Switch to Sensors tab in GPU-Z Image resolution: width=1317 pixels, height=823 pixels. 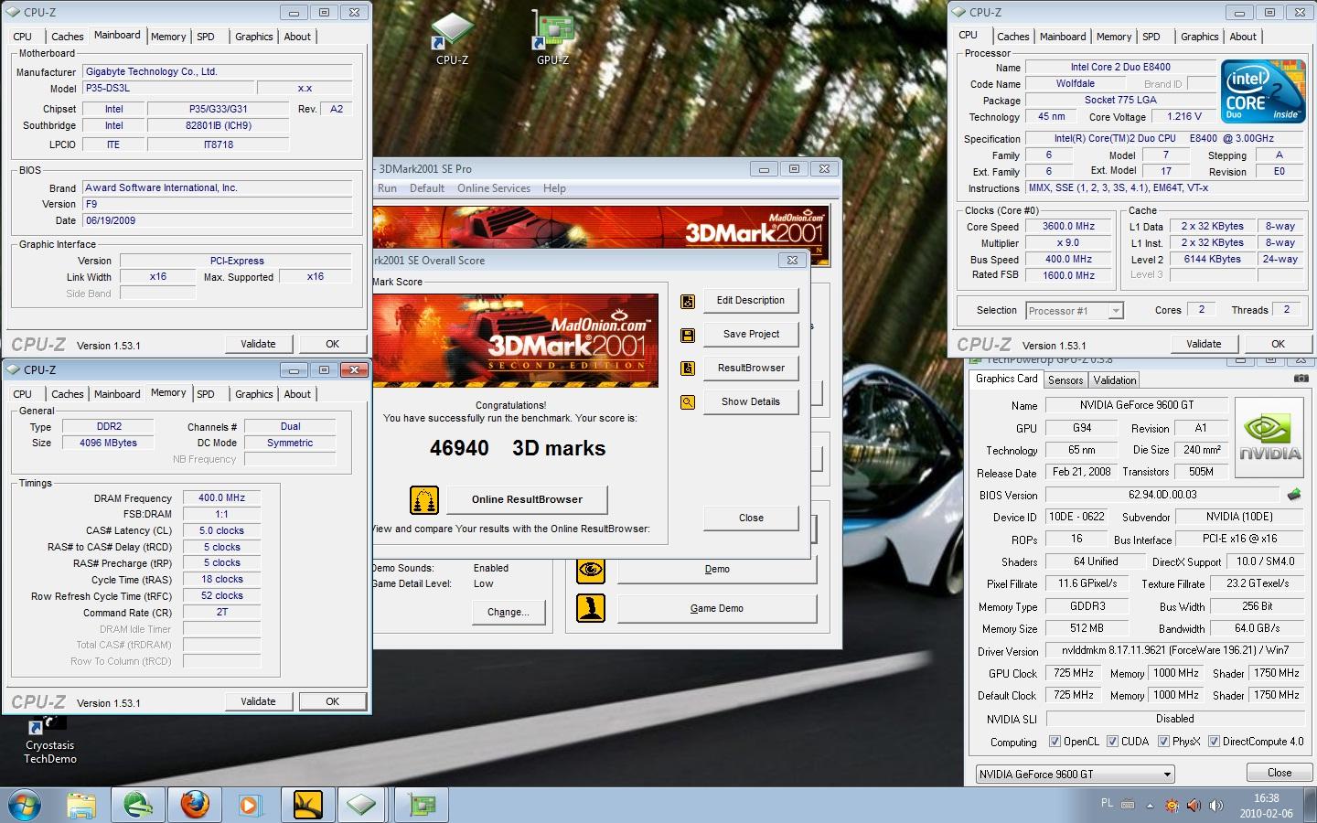coord(1065,380)
